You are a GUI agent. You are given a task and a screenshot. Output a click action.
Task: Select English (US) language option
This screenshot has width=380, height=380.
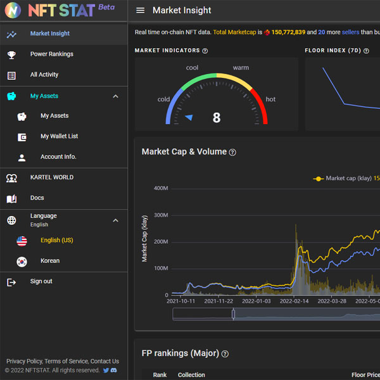(x=56, y=241)
